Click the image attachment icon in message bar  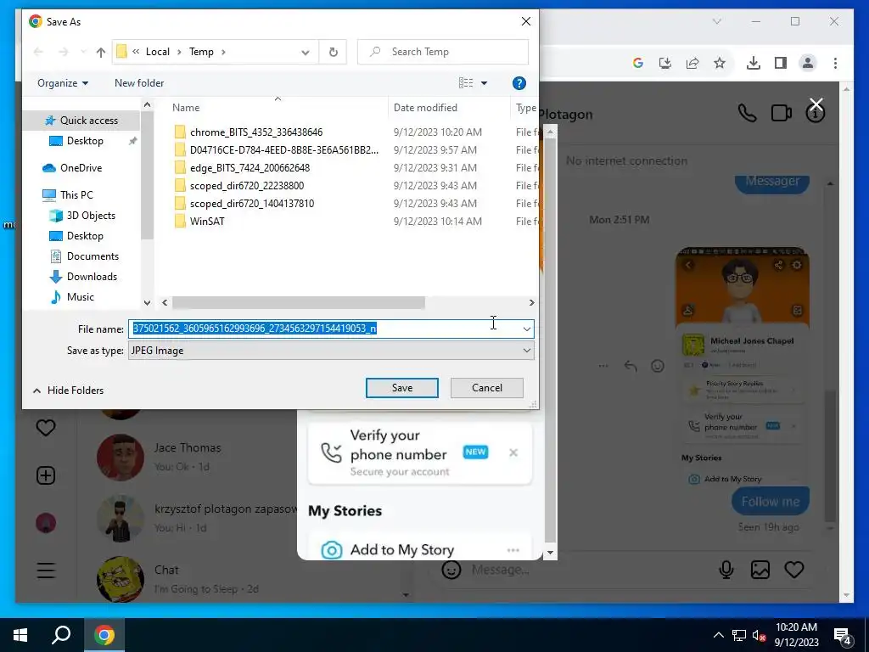[x=760, y=570]
